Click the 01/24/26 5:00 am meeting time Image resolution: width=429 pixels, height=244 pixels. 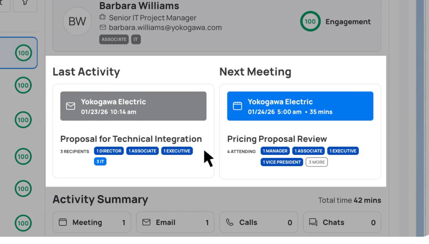(274, 112)
